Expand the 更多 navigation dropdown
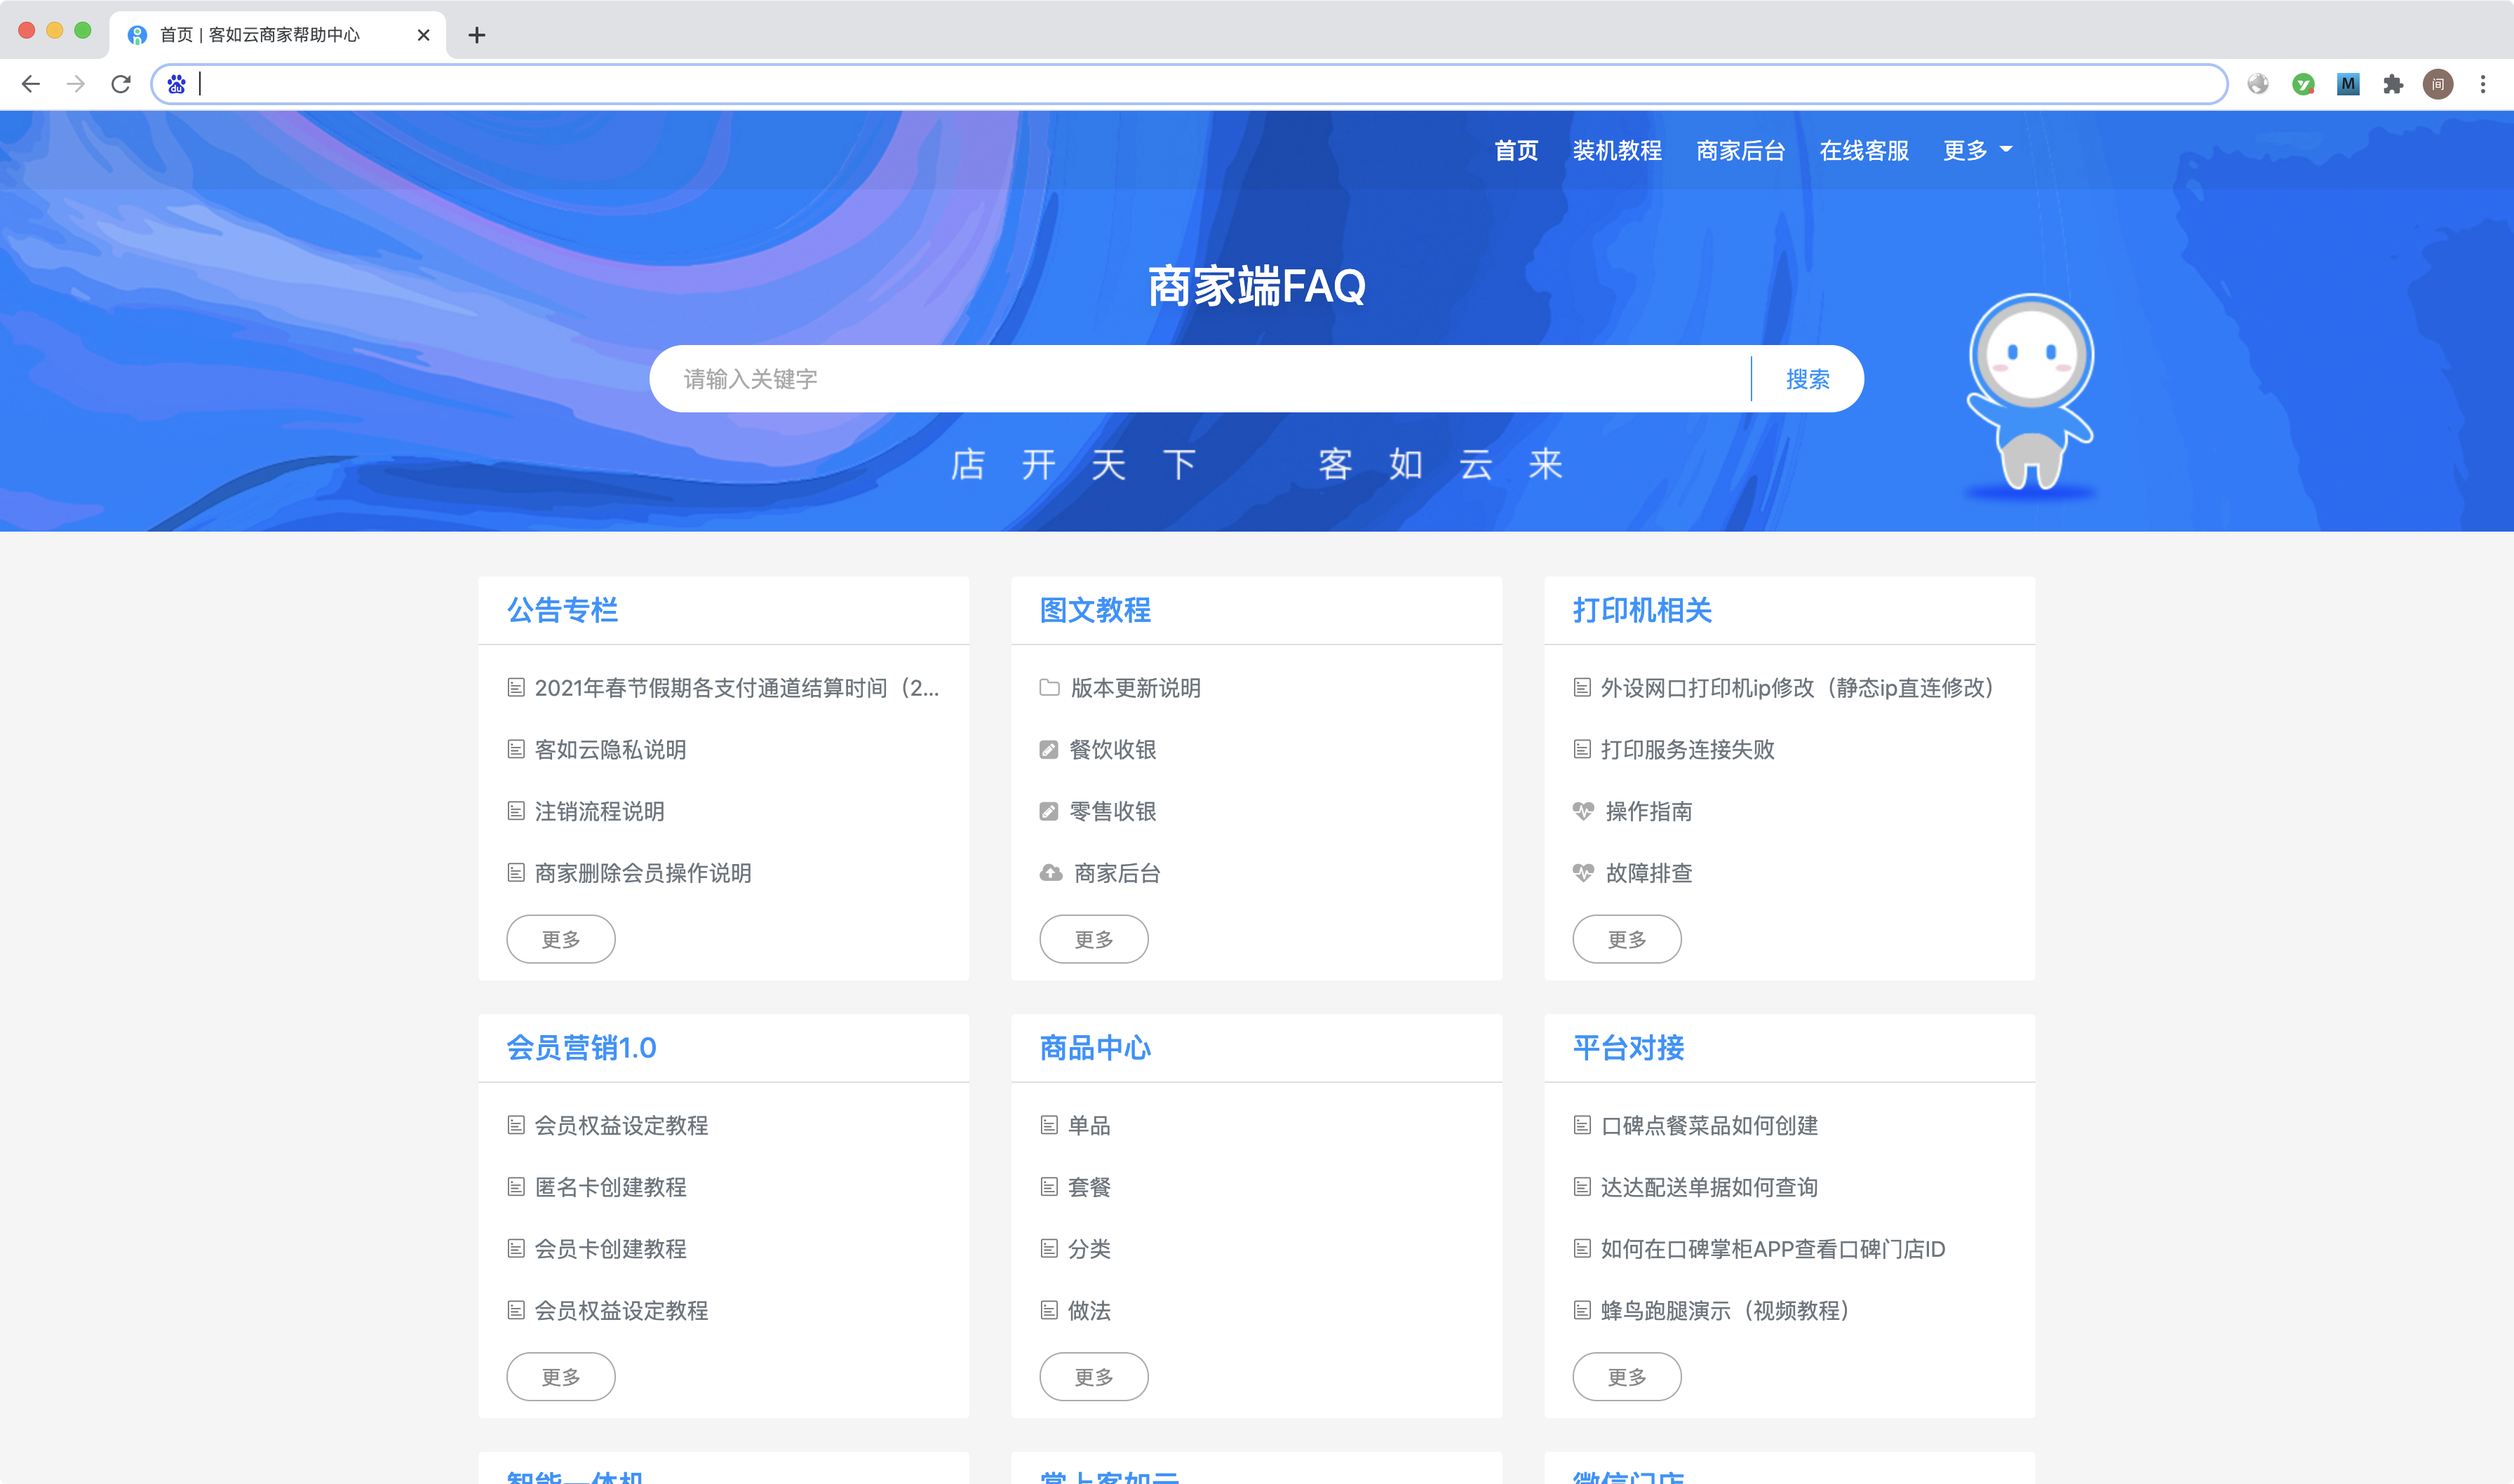 tap(1977, 151)
